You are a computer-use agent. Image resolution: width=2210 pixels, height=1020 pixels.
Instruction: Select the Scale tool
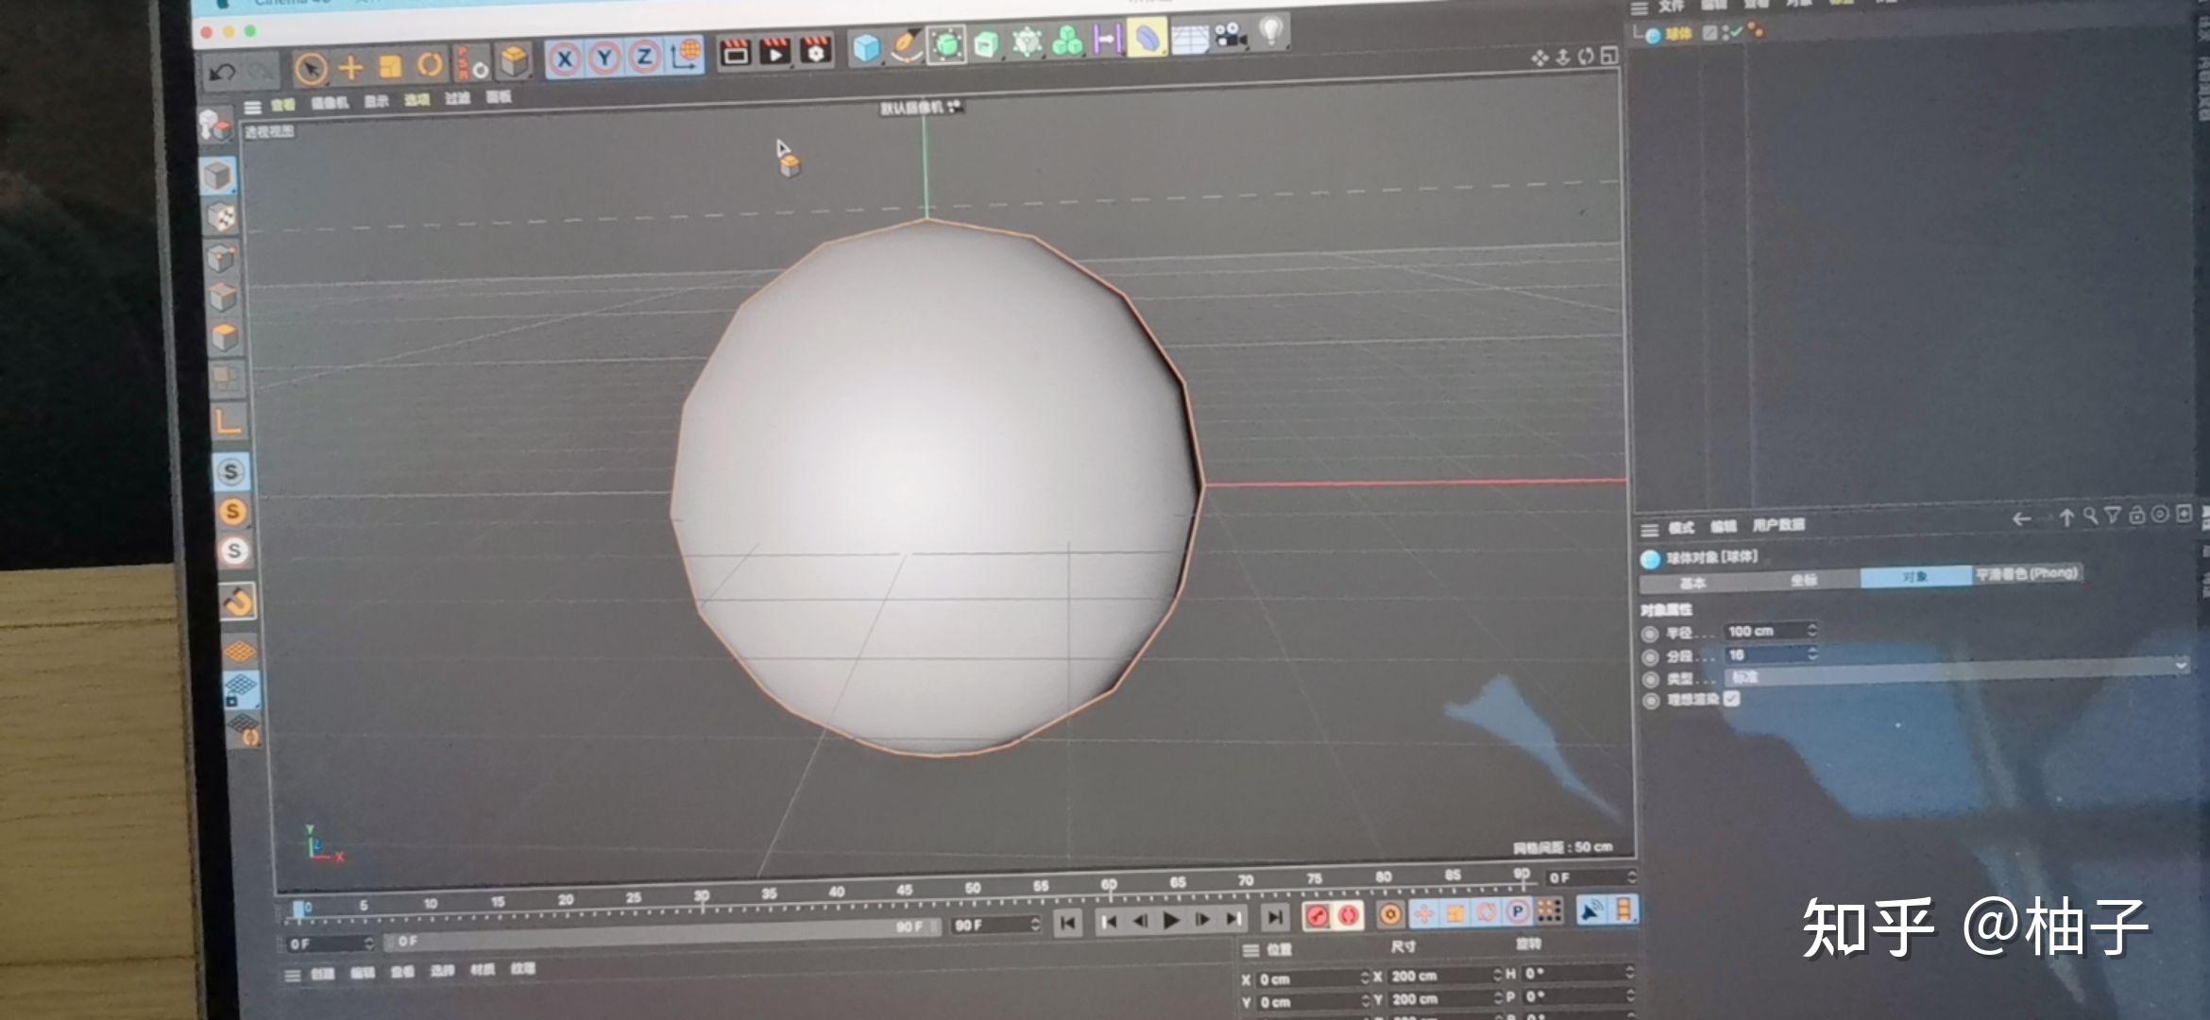point(390,66)
